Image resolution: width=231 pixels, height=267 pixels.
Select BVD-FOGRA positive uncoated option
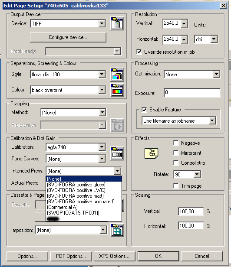pos(84,202)
